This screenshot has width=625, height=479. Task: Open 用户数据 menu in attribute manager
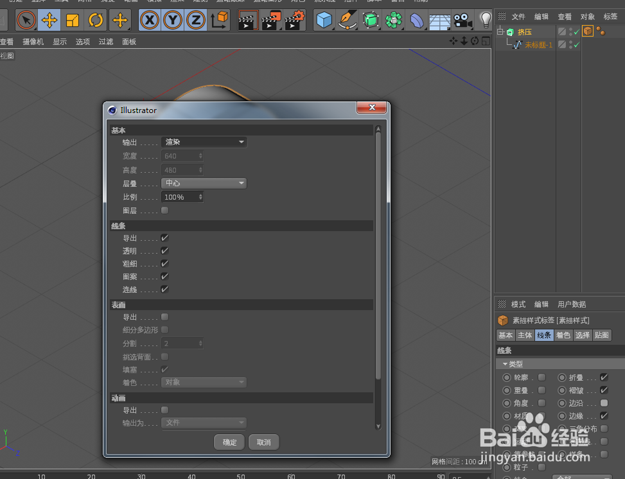pos(572,304)
